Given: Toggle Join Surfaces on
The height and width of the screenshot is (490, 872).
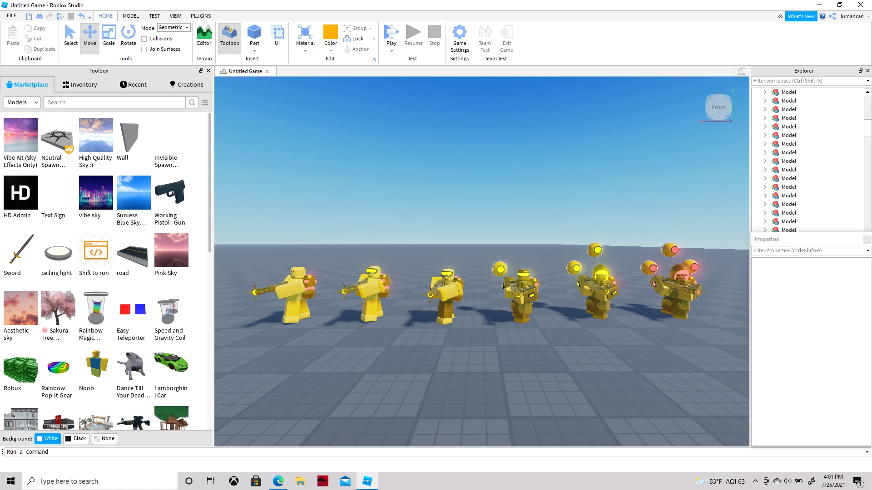Looking at the screenshot, I should (144, 49).
